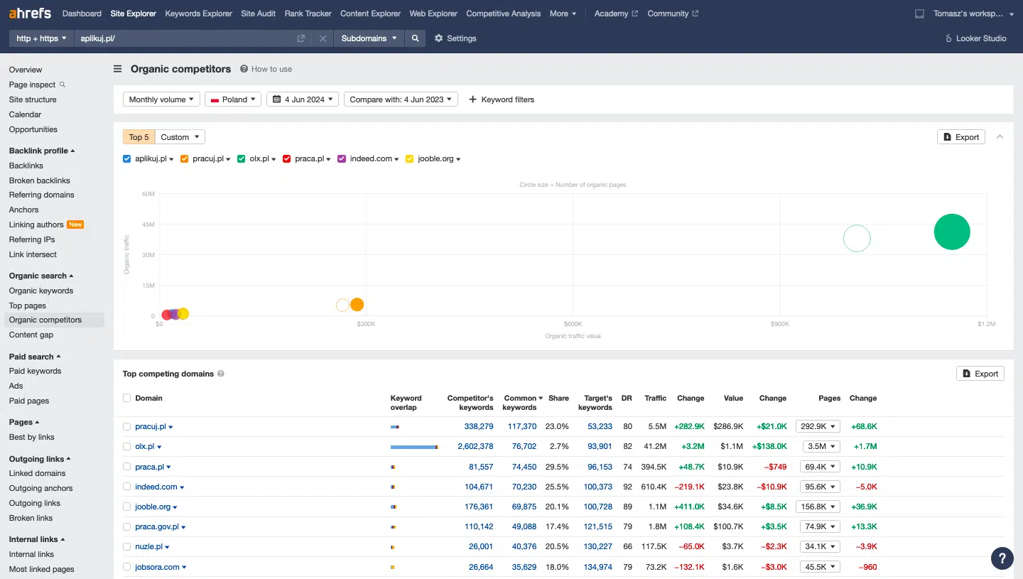Click the How to use help icon
Viewport: 1023px width, 579px height.
tap(244, 69)
